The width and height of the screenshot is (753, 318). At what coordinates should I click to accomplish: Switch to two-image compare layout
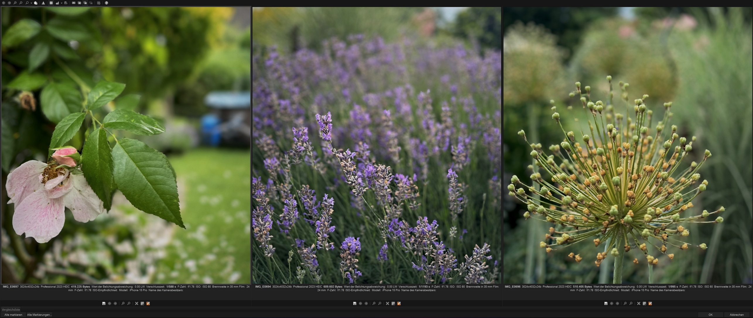point(79,3)
